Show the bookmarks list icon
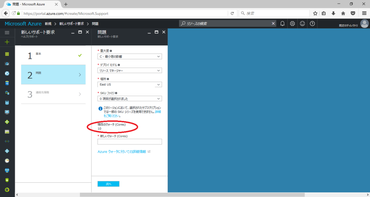Screen dimensions: 370x197 tap(324, 13)
